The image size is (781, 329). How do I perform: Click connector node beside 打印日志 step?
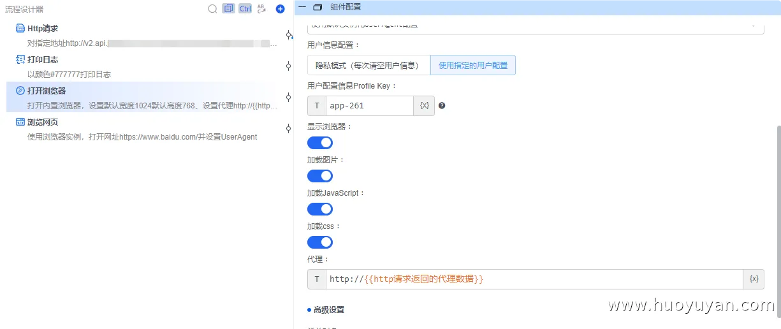(x=288, y=66)
